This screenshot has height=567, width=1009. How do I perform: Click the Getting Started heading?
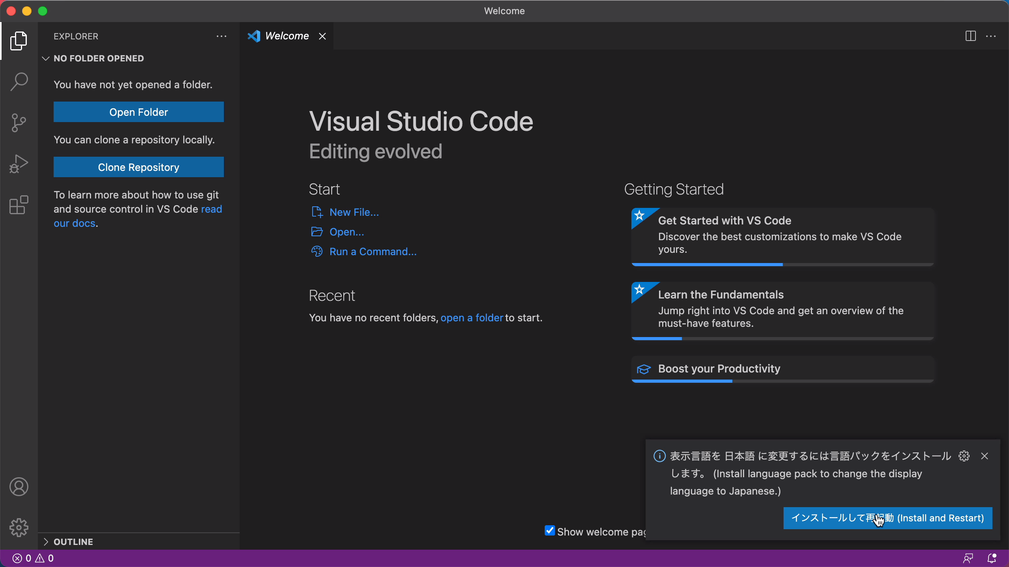point(674,189)
